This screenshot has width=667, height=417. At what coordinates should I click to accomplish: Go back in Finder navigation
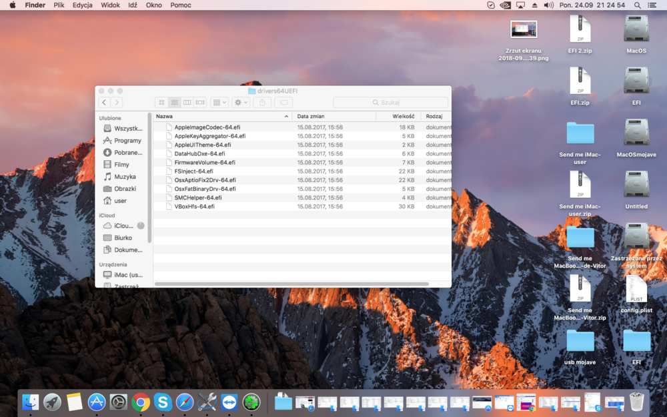point(105,102)
